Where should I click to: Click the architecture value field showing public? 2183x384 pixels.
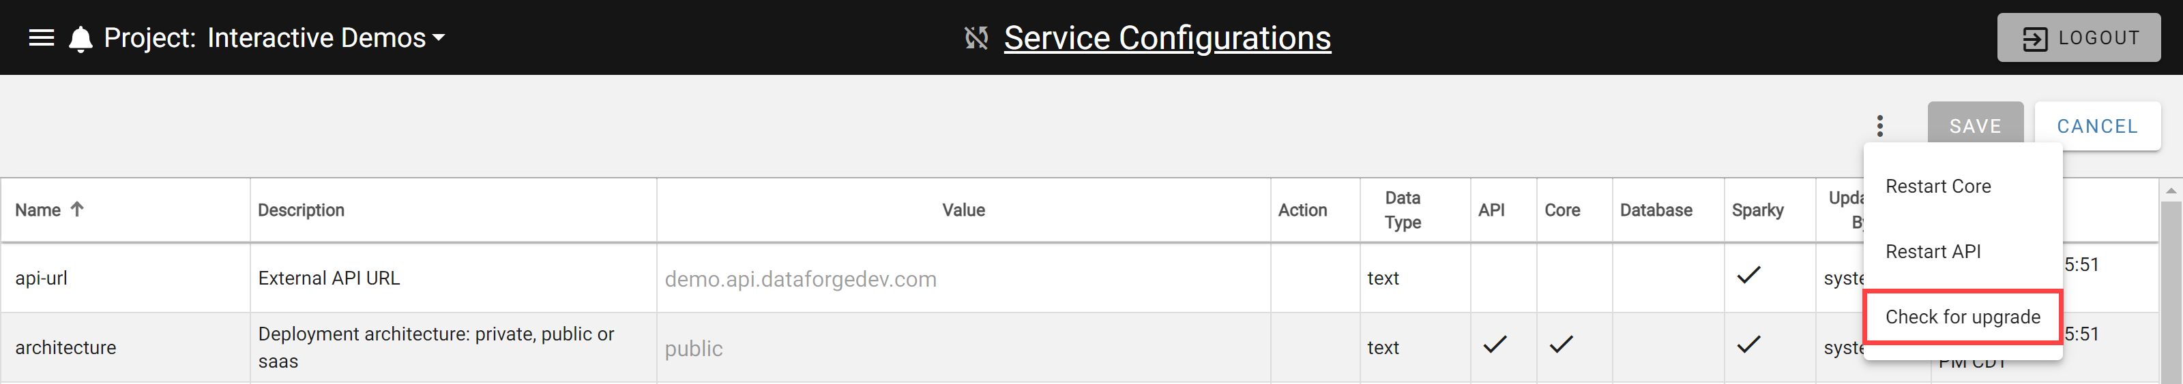tap(963, 349)
